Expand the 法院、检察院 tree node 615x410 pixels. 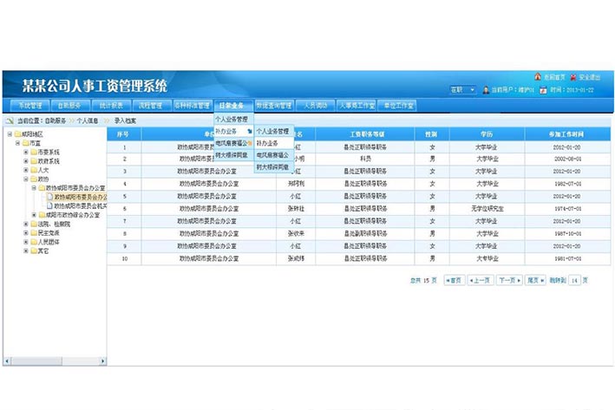26,224
